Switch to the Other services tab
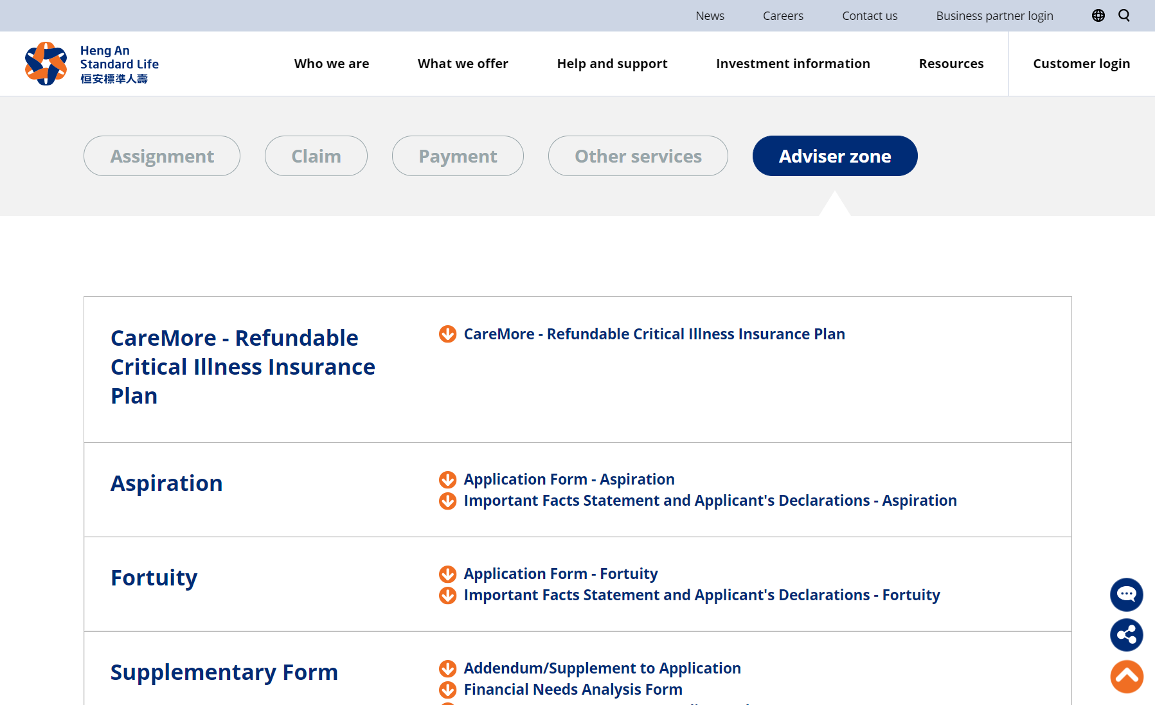The image size is (1155, 705). [x=638, y=156]
